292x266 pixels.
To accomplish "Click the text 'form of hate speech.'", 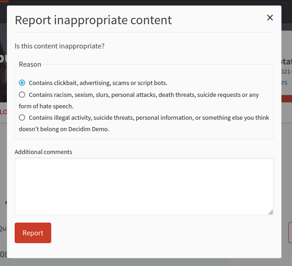I will click(46, 106).
